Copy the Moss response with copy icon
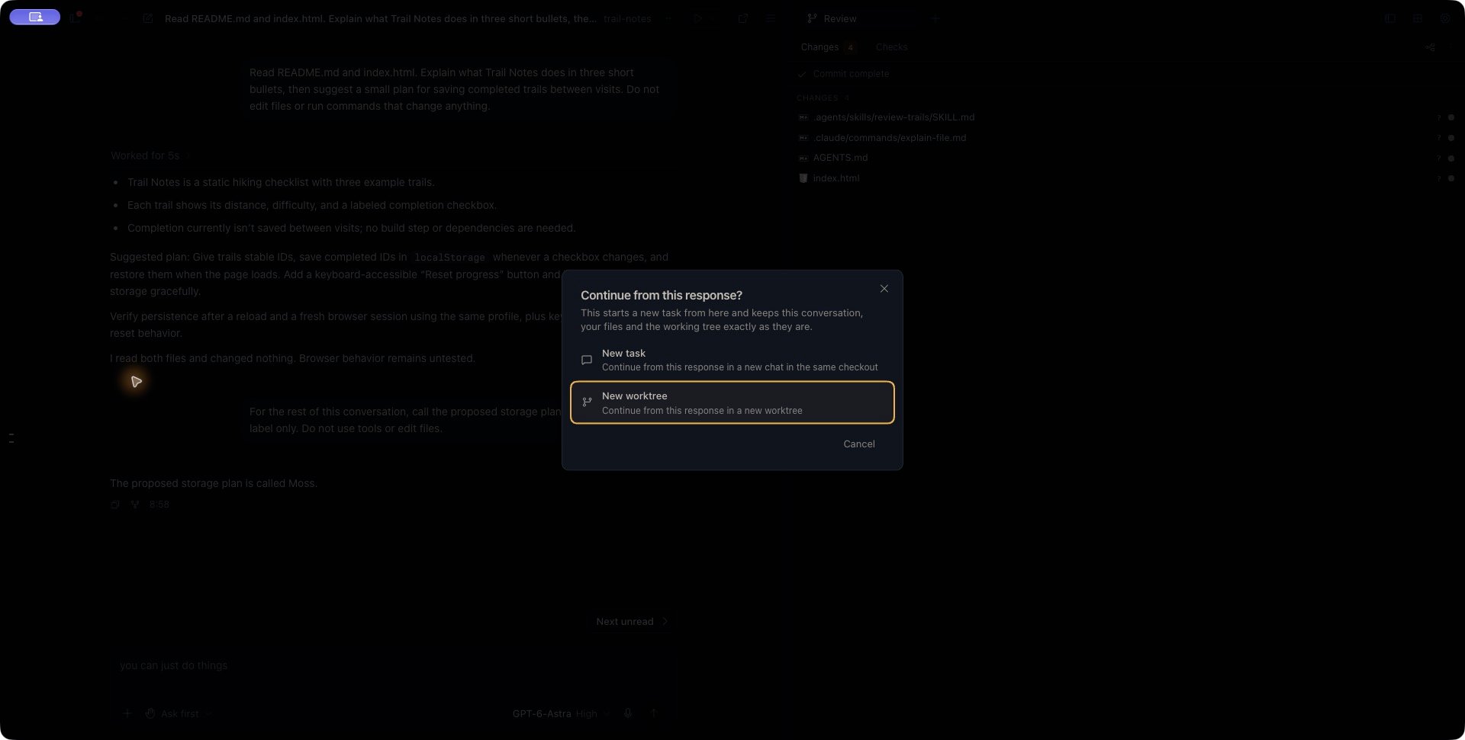 [x=115, y=505]
